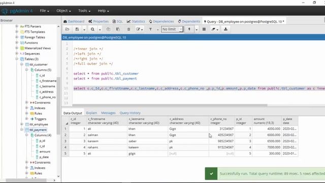Switch to the Dependencies tab

(161, 21)
